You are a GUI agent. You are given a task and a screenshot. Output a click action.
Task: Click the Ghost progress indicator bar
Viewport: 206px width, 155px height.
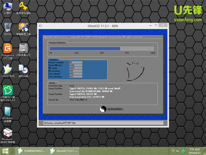[x=102, y=49]
